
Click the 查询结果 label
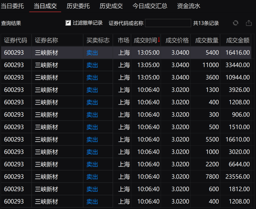(x=11, y=23)
